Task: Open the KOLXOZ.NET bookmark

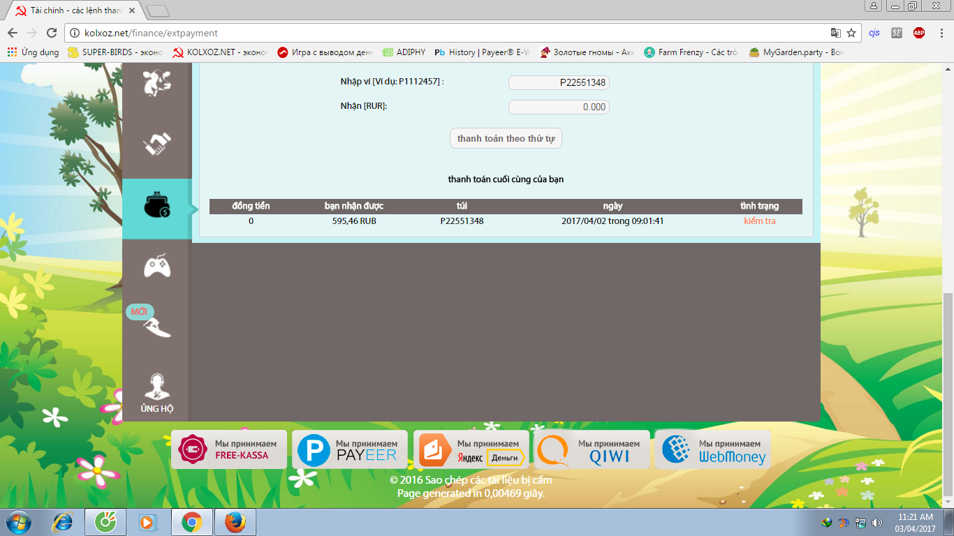Action: tap(220, 52)
